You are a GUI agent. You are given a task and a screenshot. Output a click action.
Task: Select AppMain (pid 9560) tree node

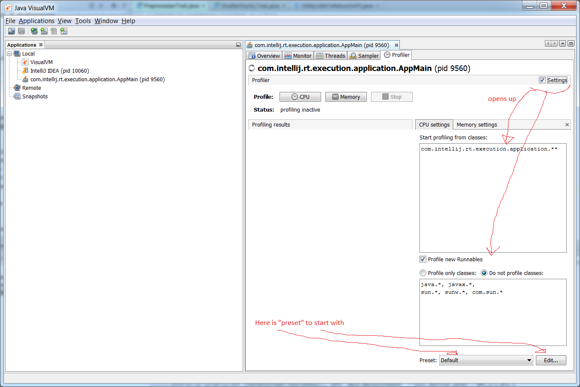[x=98, y=79]
